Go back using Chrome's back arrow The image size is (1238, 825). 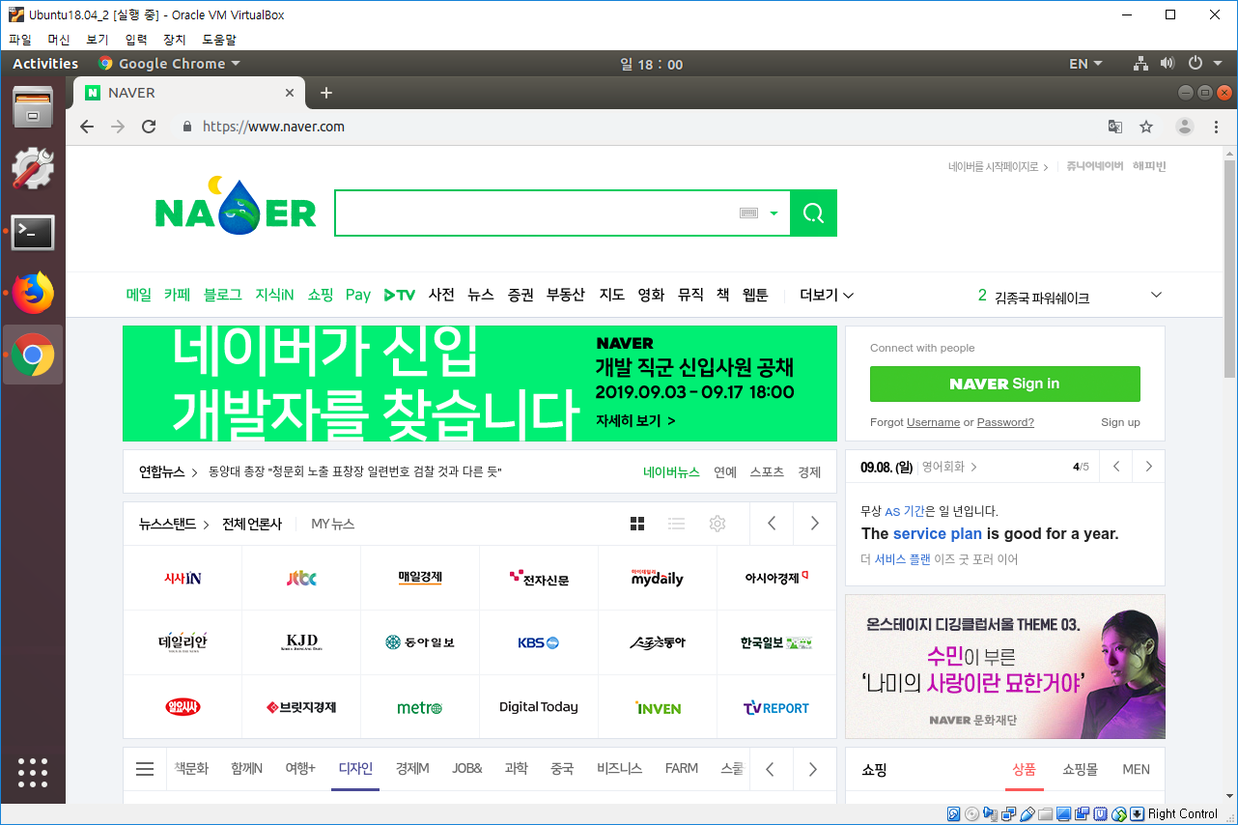[87, 127]
